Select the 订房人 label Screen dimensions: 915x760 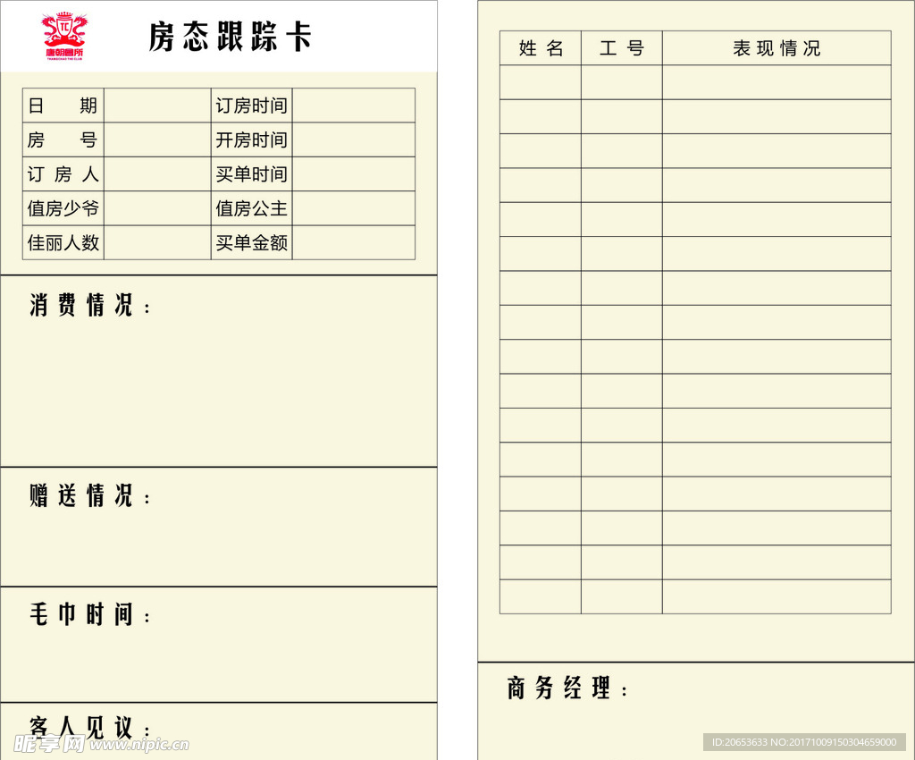(x=63, y=173)
